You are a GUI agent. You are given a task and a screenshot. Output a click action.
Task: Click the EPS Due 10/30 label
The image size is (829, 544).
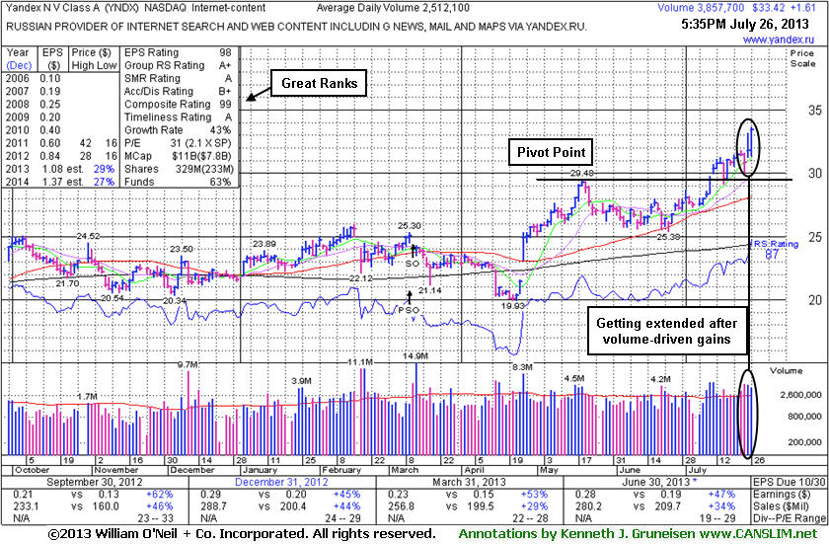[x=789, y=482]
